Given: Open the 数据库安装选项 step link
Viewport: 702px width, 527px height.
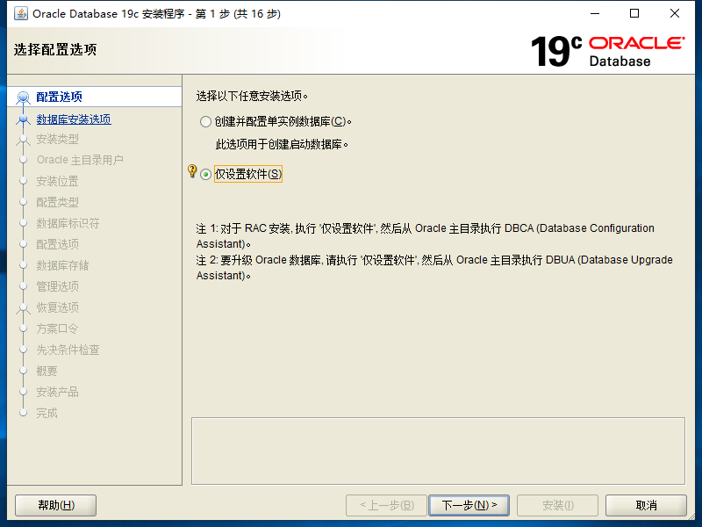Looking at the screenshot, I should [74, 119].
